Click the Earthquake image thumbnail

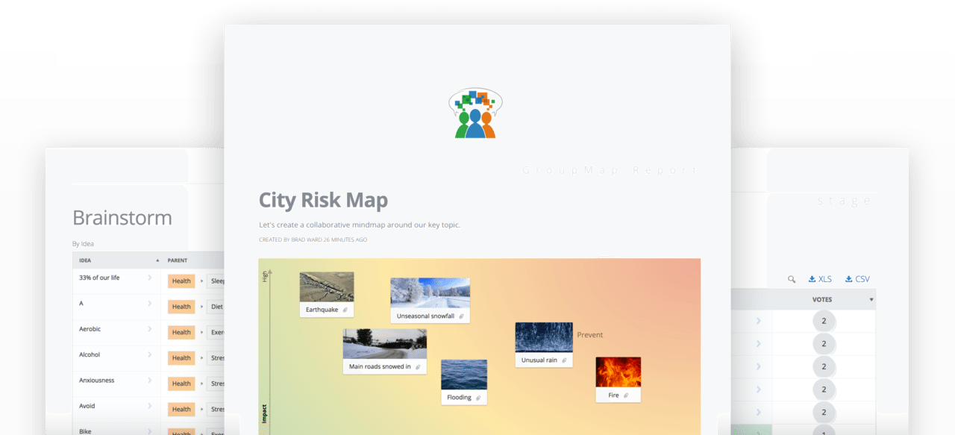pyautogui.click(x=326, y=287)
